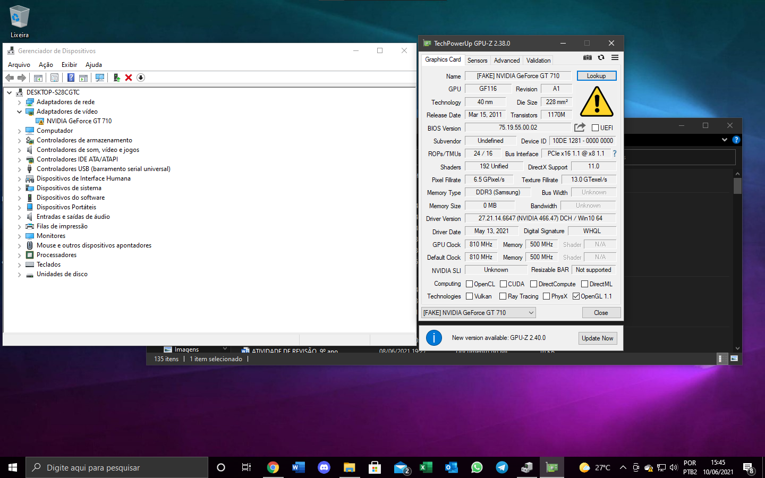Toggle the CUDA checkbox
The image size is (765, 478).
tap(503, 284)
